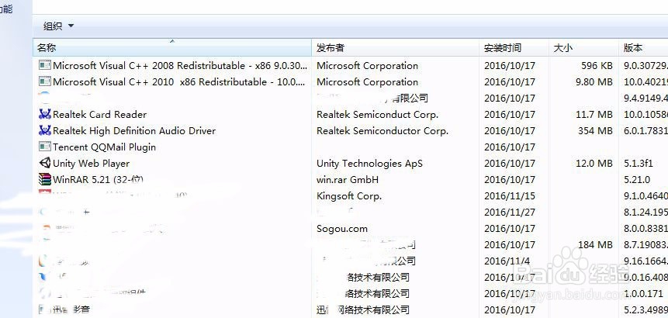The image size is (668, 318).
Task: Select the Realtek Card Reader entry name
Action: (x=99, y=115)
